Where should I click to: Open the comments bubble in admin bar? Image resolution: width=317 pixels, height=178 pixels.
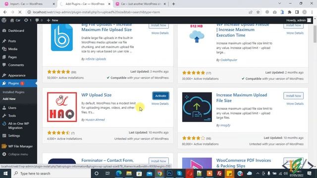click(39, 20)
